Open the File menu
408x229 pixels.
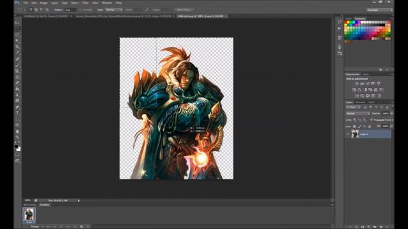(x=25, y=3)
